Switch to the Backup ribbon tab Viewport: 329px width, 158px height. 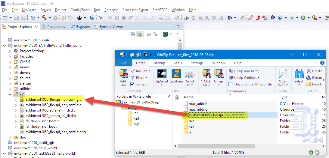(x=159, y=63)
